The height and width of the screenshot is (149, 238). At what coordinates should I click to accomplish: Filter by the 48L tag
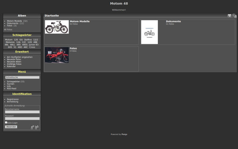(7, 45)
